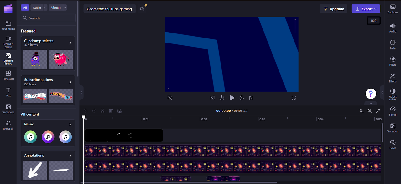Screen dimensions: 401x184
Task: Select the green music icon
Action: point(30,137)
